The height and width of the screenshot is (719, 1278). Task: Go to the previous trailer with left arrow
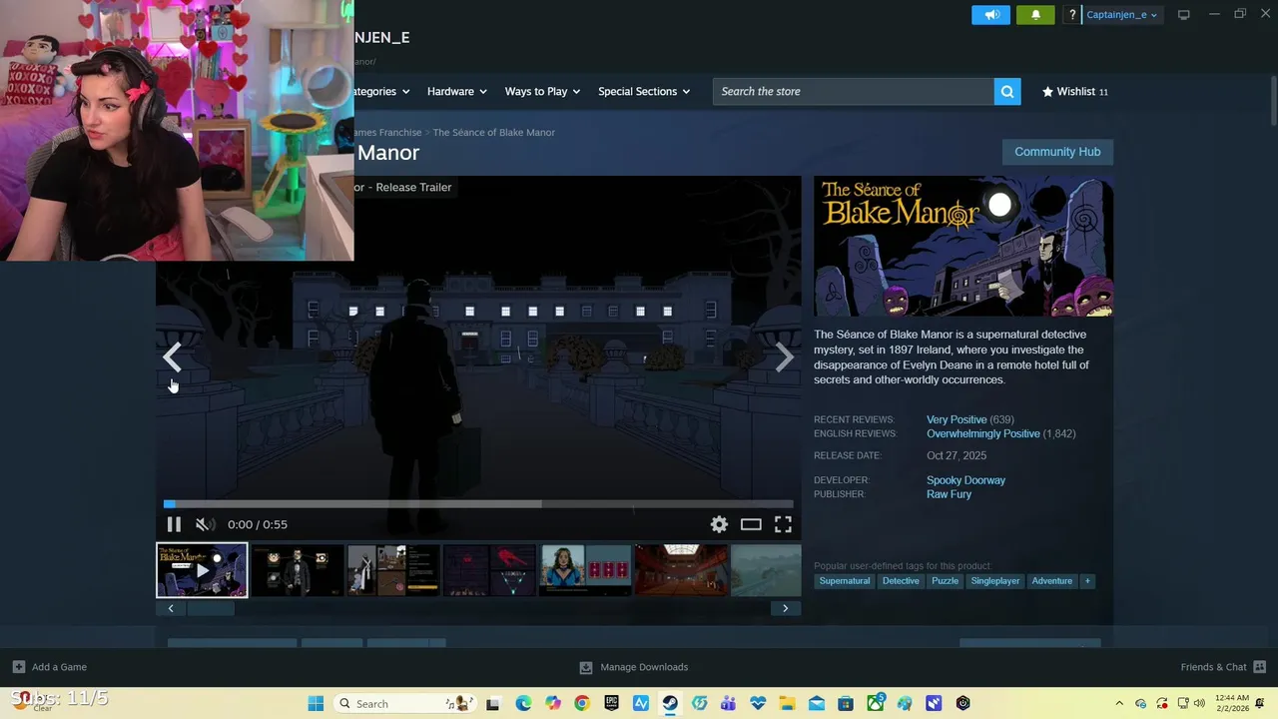(x=172, y=357)
